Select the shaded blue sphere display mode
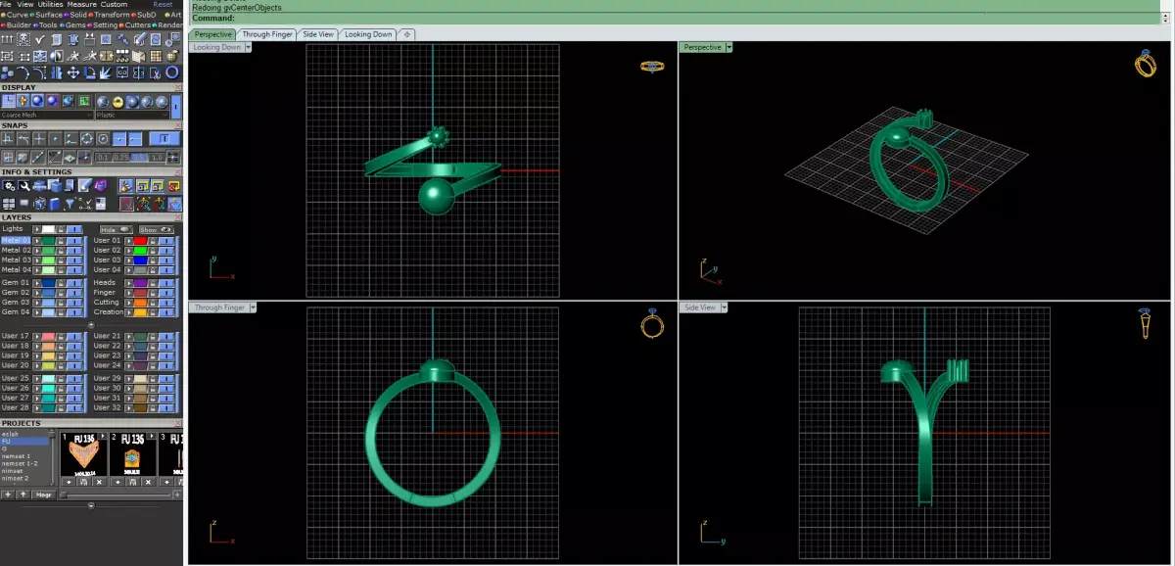1175x566 pixels. [x=36, y=101]
